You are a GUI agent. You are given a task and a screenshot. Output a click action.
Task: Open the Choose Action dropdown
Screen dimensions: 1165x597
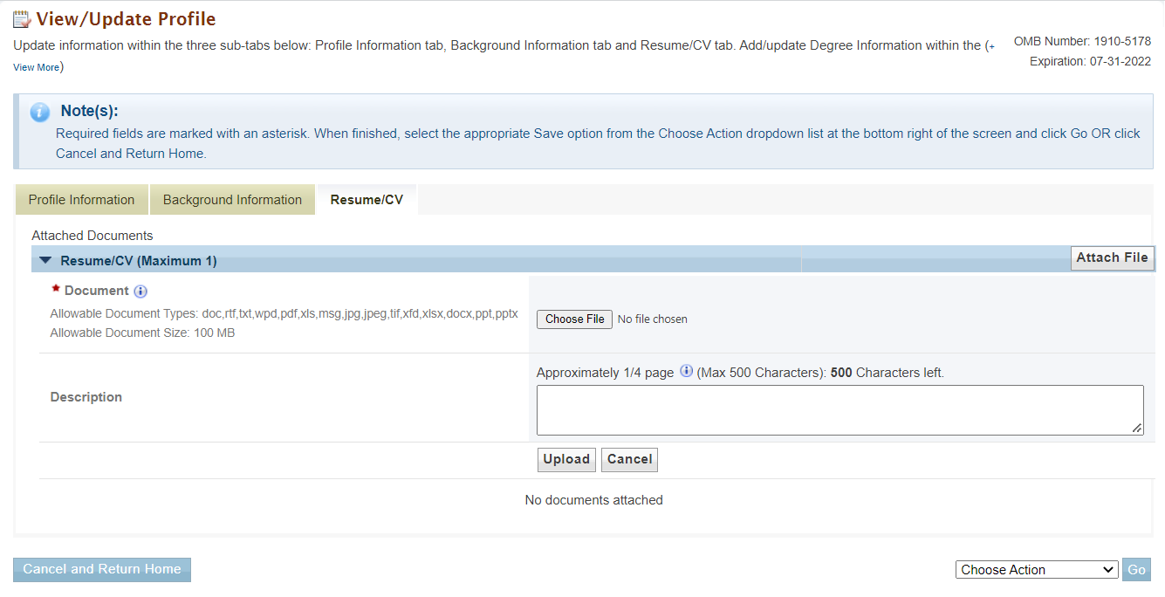point(1037,570)
